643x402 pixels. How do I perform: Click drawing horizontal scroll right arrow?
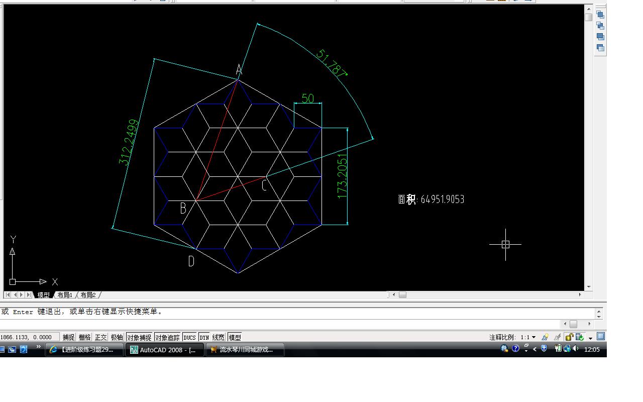[x=580, y=295]
